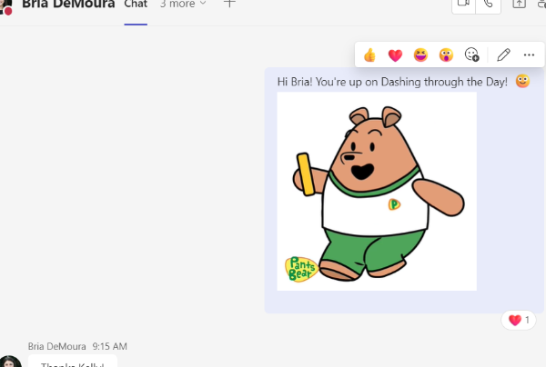Switch to the Chat tab
The width and height of the screenshot is (546, 367).
pos(136,5)
